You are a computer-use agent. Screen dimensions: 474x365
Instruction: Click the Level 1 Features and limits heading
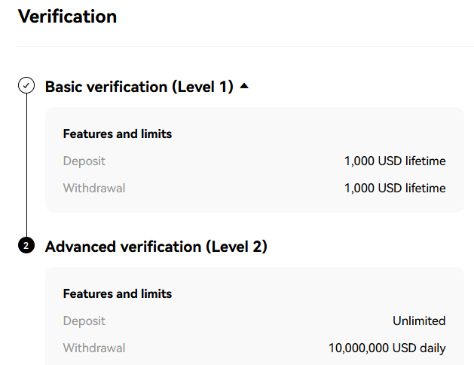click(118, 134)
